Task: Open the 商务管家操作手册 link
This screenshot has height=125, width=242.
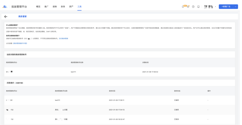Action: (20, 43)
